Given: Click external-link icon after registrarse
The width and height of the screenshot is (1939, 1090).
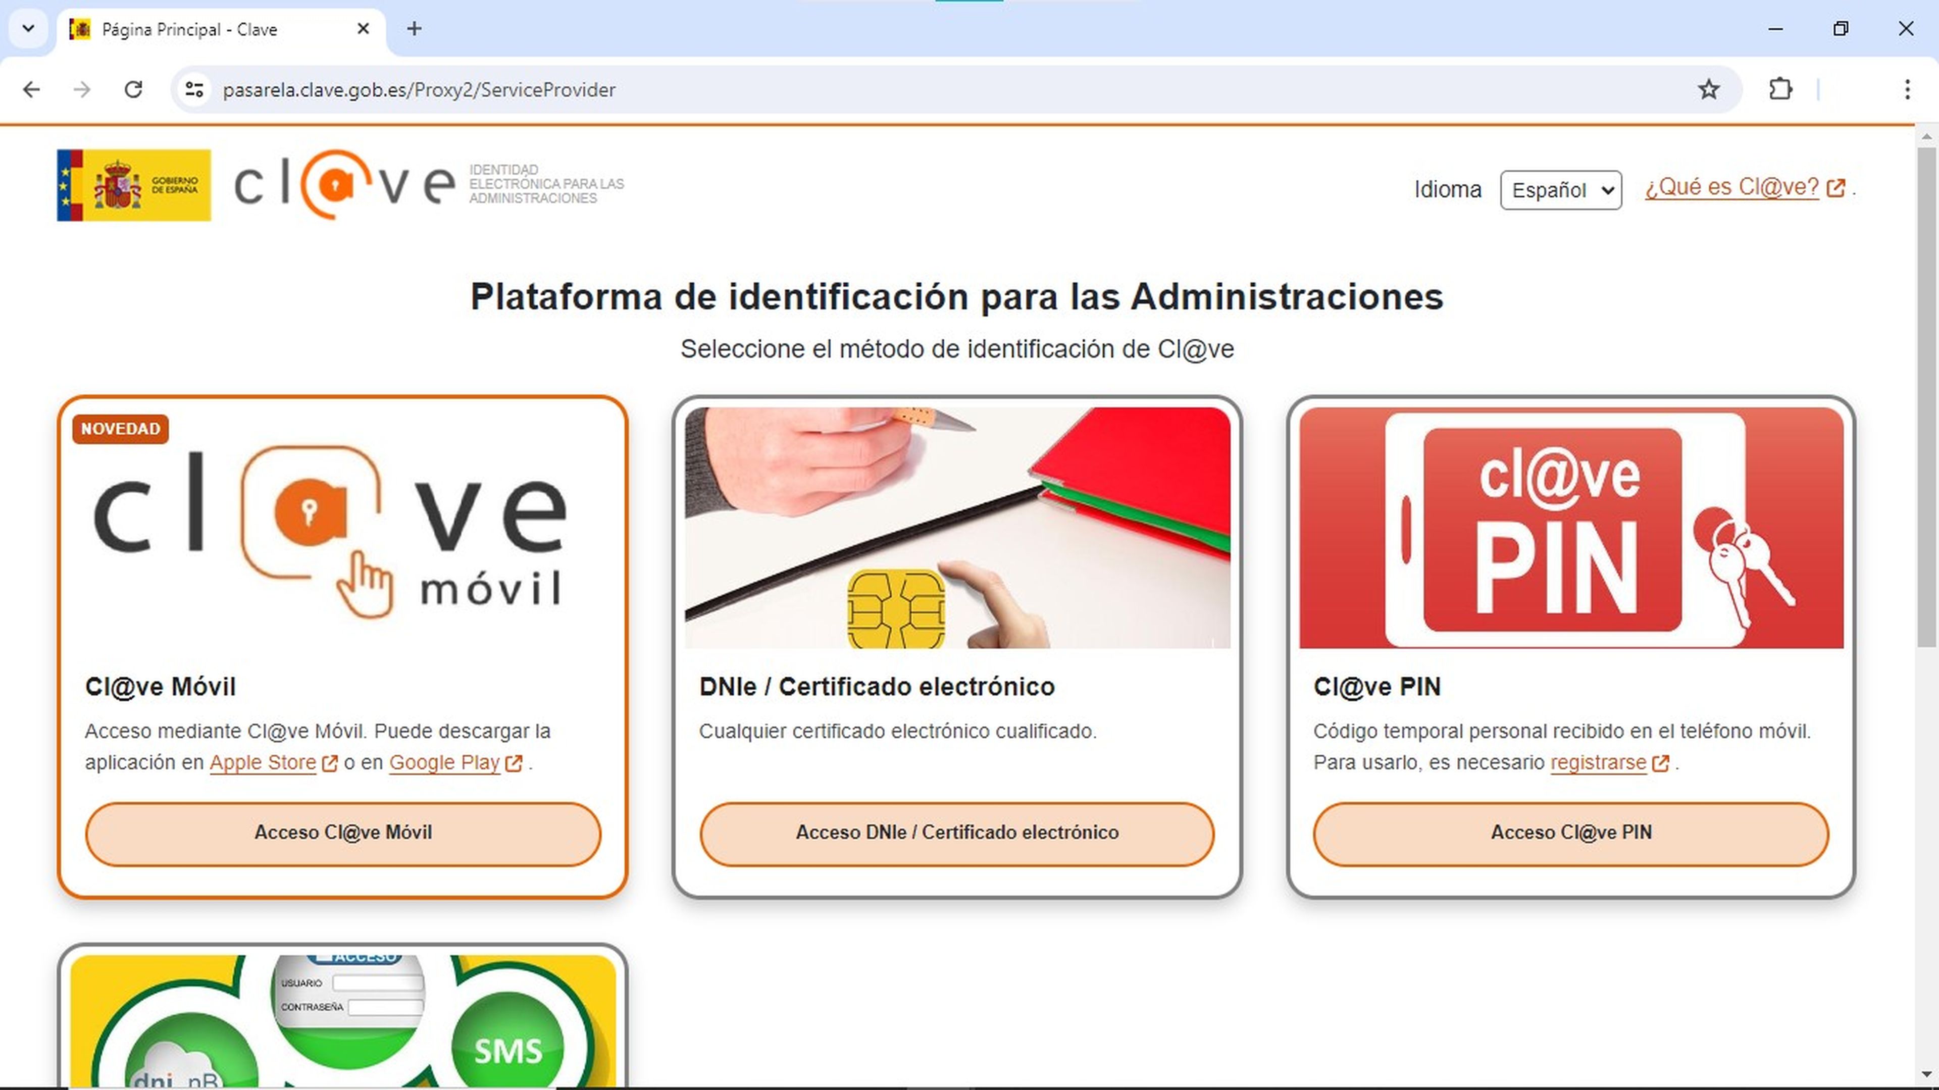Looking at the screenshot, I should pyautogui.click(x=1660, y=763).
